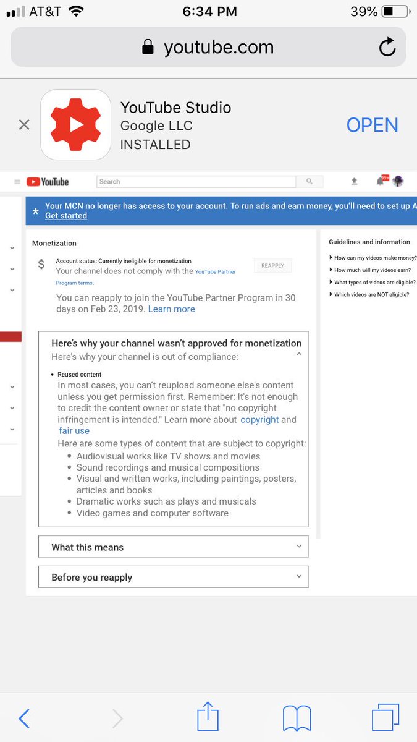Expand the What this means section
Image resolution: width=417 pixels, height=742 pixels.
[173, 547]
